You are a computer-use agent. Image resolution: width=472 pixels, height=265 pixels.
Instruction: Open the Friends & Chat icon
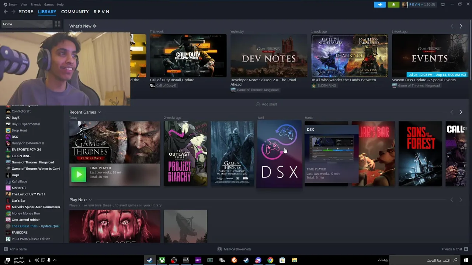(x=466, y=249)
